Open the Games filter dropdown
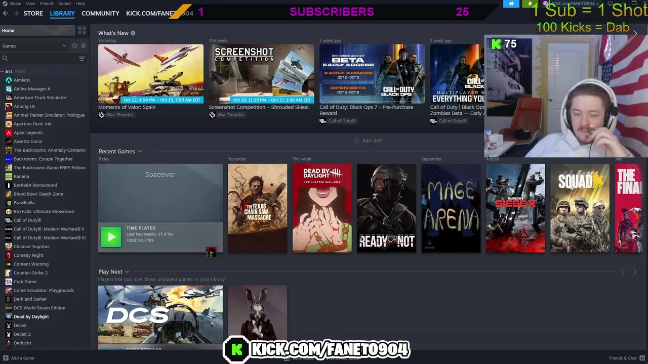This screenshot has width=648, height=364. [x=34, y=46]
